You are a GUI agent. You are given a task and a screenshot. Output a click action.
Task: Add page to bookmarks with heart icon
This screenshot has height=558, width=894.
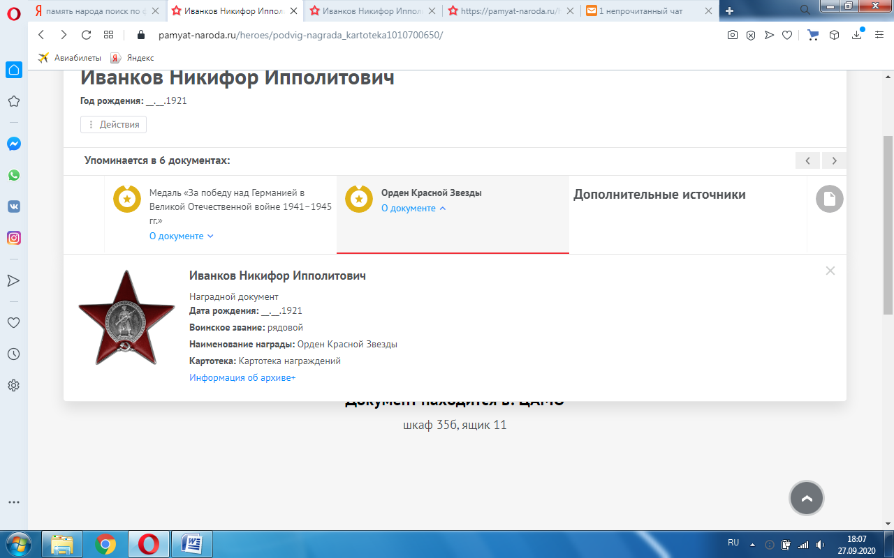point(786,35)
